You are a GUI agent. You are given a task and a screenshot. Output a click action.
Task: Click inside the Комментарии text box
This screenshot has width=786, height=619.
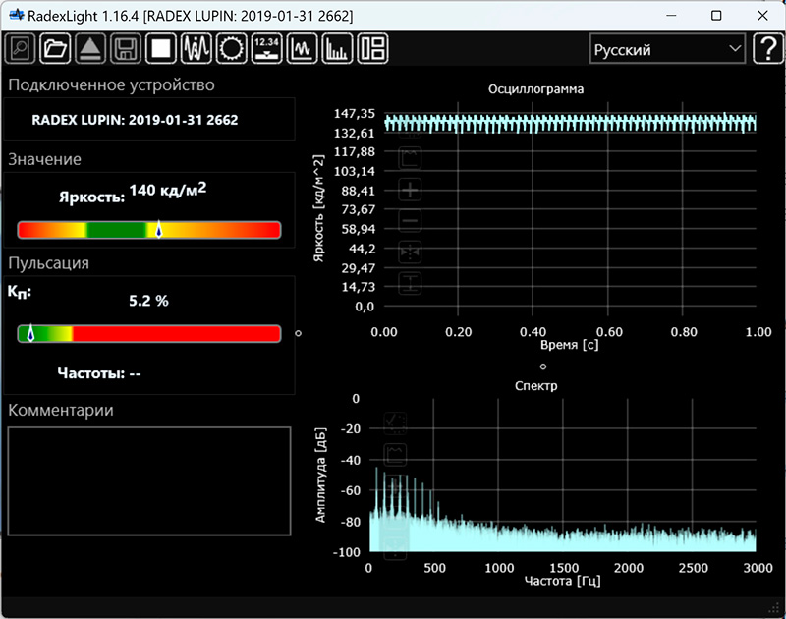pyautogui.click(x=149, y=480)
